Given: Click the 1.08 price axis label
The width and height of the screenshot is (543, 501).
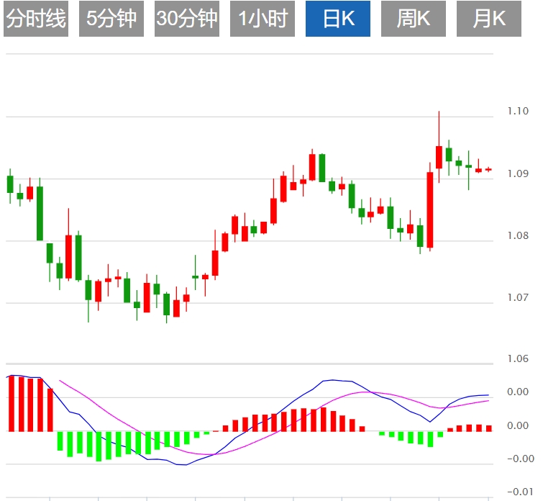Looking at the screenshot, I should [x=517, y=235].
